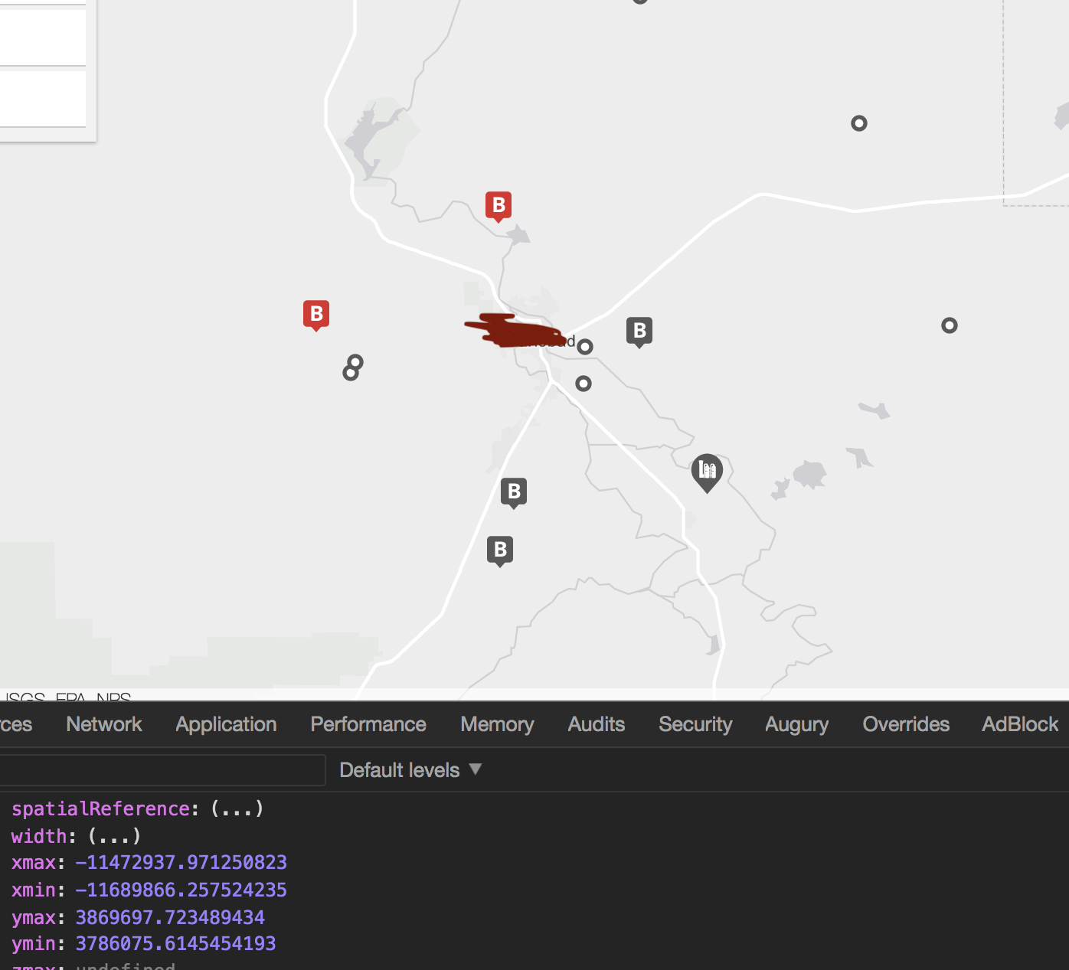Image resolution: width=1069 pixels, height=970 pixels.
Task: Click the dark building pin marker
Action: point(707,472)
